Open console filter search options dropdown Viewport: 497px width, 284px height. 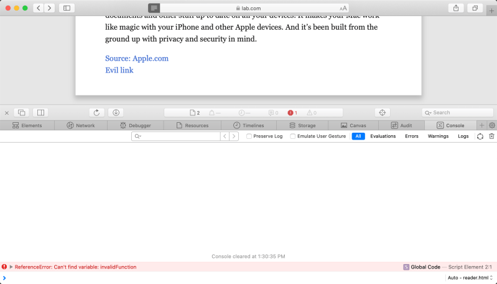pos(138,136)
